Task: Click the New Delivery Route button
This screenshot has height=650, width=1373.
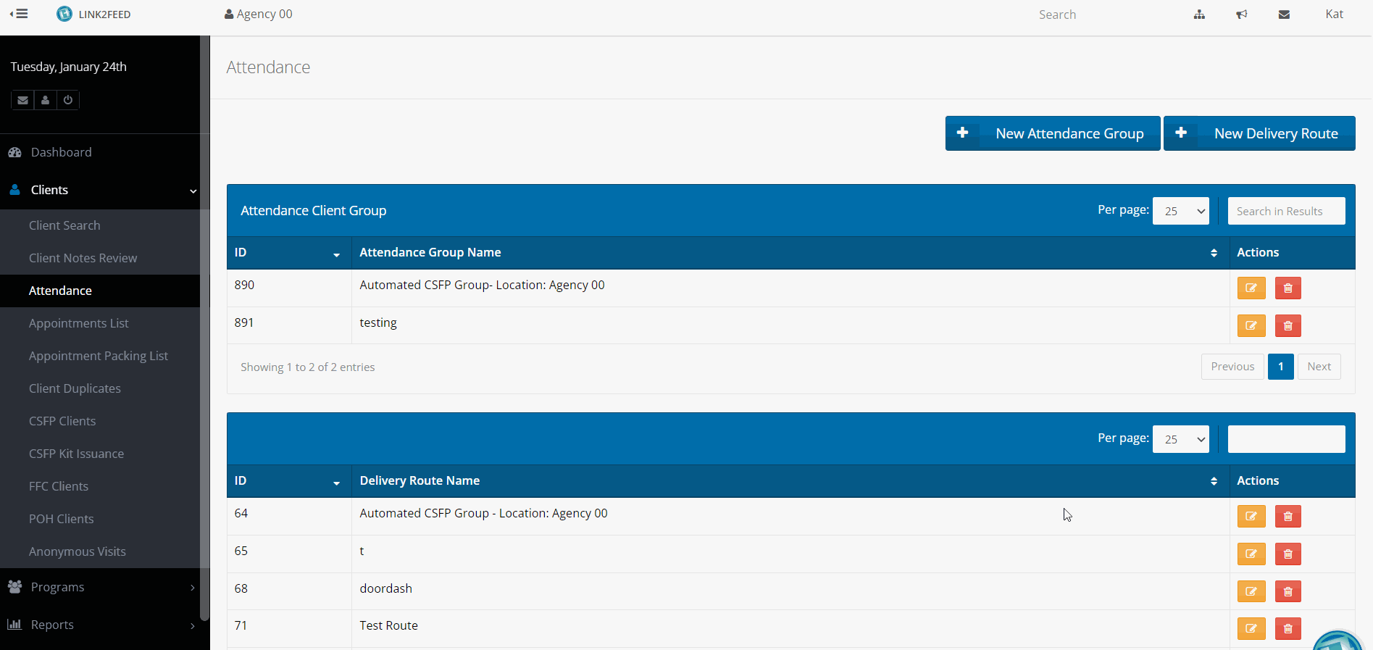Action: 1259,134
